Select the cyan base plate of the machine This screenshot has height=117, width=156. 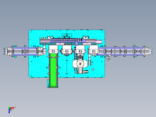pos(67,53)
